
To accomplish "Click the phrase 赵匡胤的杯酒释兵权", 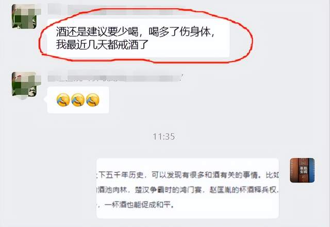I will (x=243, y=190).
